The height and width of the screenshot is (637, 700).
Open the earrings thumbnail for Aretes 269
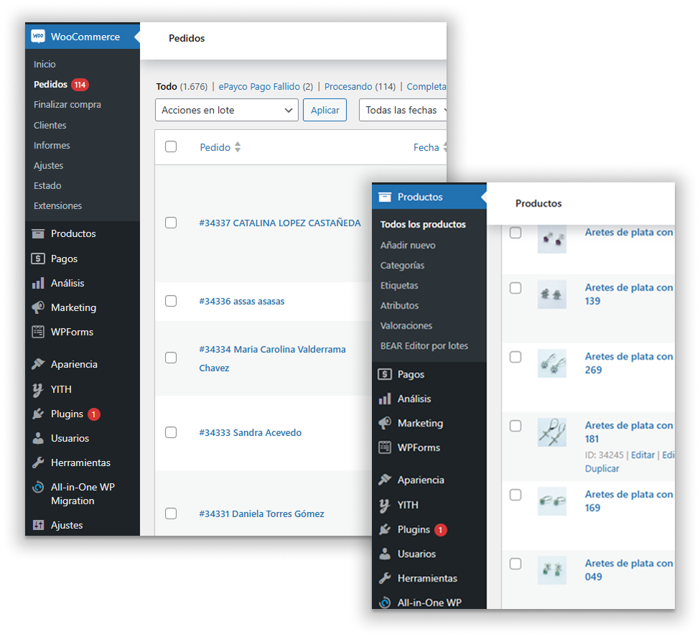551,363
